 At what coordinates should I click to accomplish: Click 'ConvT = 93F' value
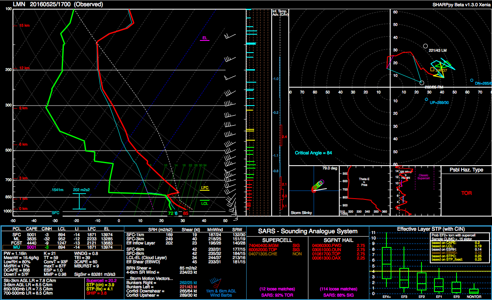pyautogui.click(x=56, y=262)
